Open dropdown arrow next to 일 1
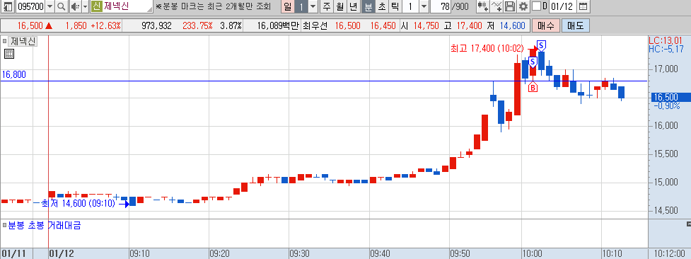The width and height of the screenshot is (691, 259). point(313,6)
